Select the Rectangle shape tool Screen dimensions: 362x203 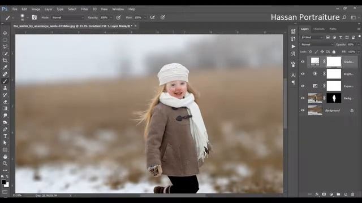5,149
